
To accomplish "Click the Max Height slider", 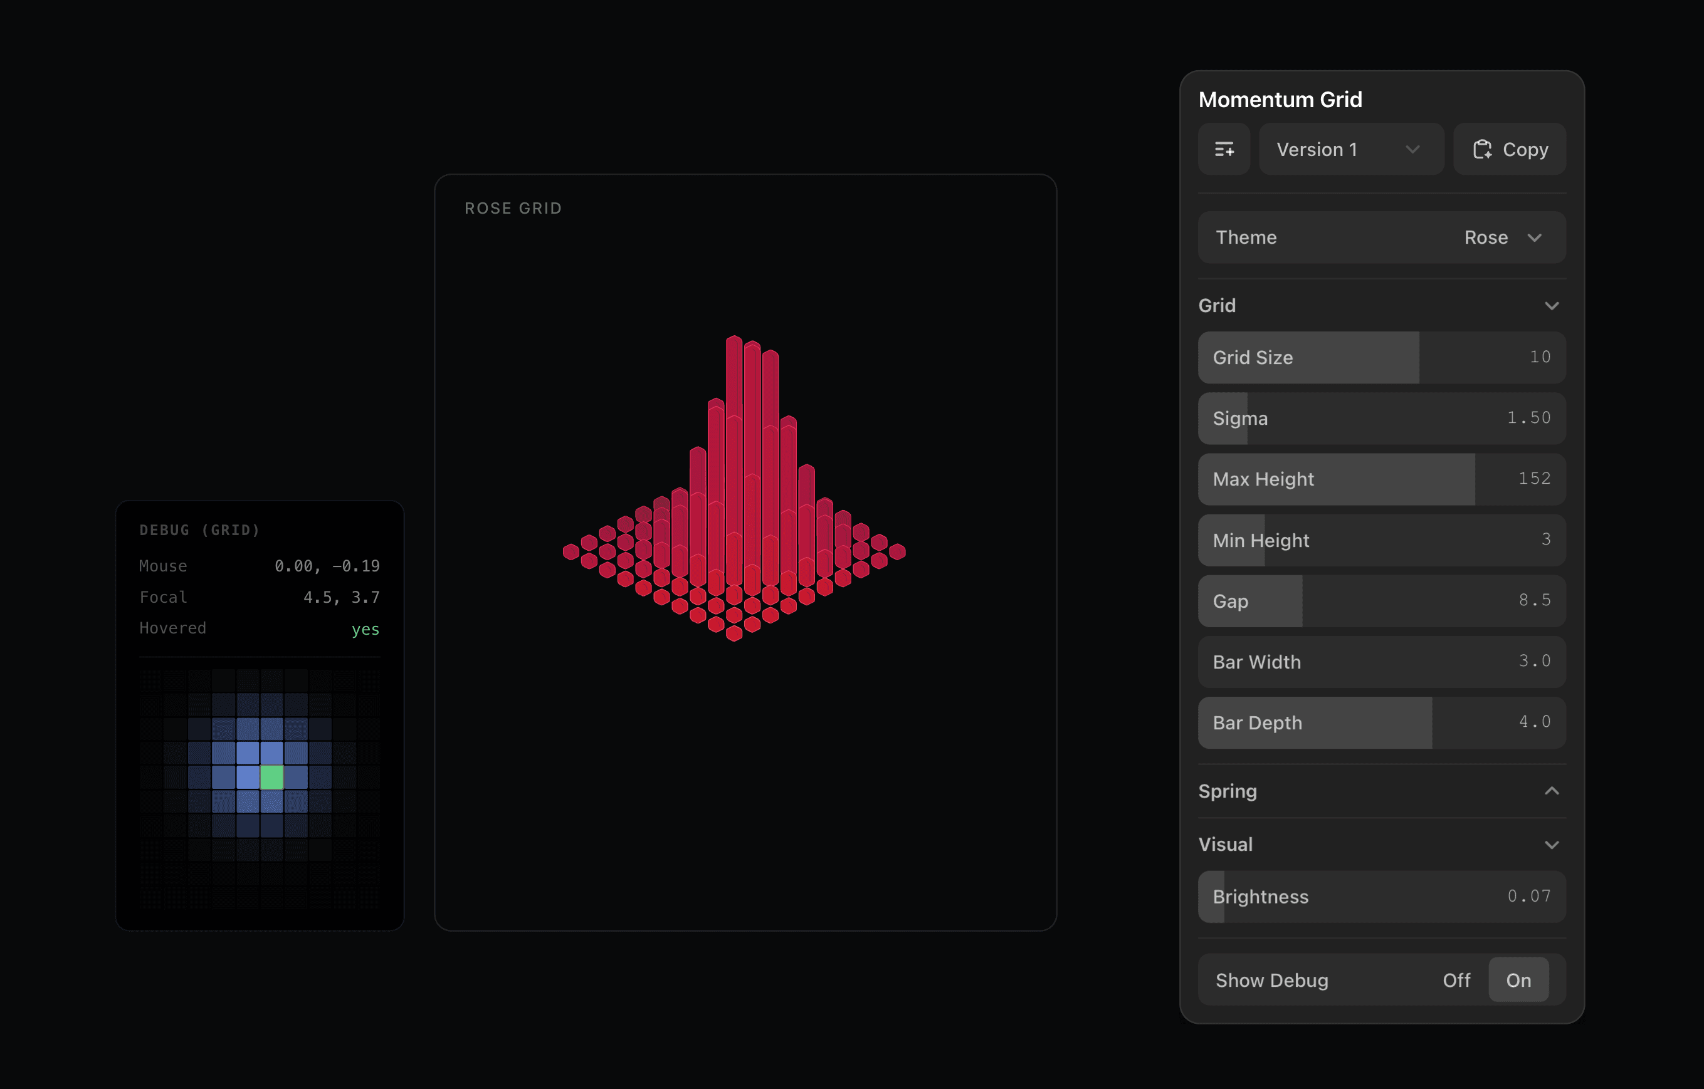I will [x=1381, y=479].
